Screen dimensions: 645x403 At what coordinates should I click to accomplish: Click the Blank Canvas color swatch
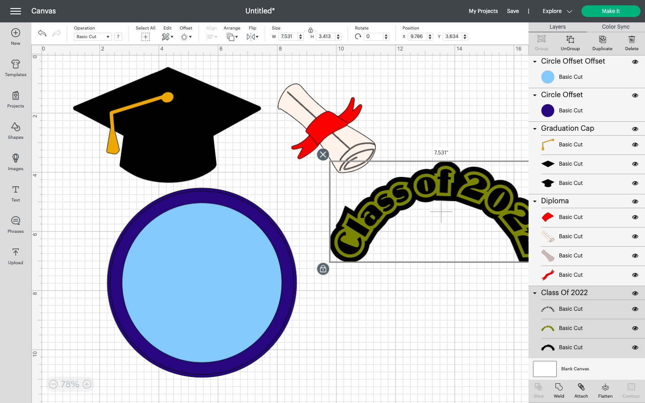[x=545, y=369]
